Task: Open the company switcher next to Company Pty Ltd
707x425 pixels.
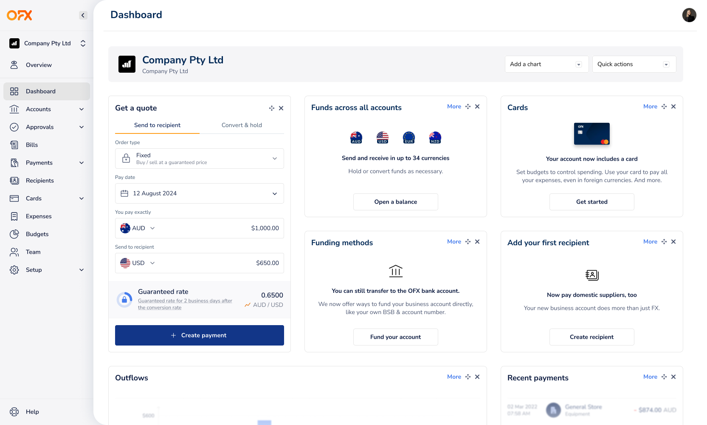Action: [83, 43]
